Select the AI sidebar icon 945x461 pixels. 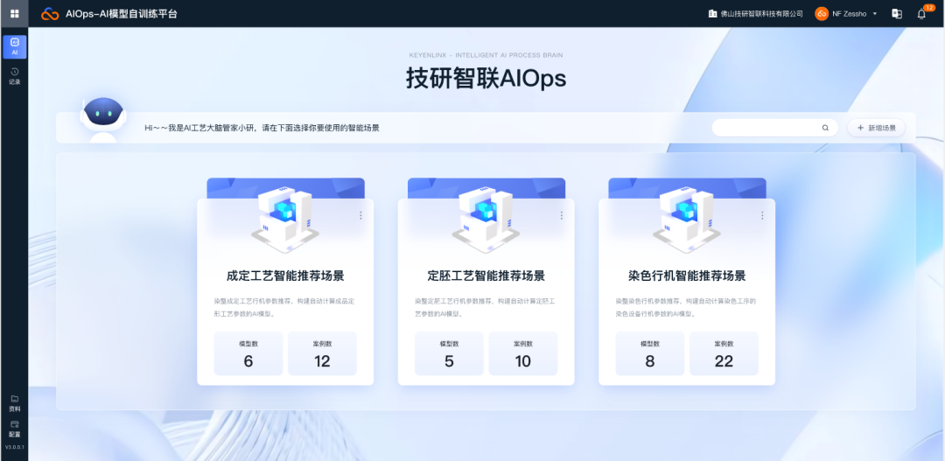(14, 46)
